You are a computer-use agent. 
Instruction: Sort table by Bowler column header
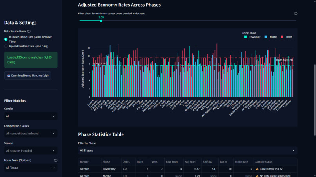pyautogui.click(x=89, y=162)
